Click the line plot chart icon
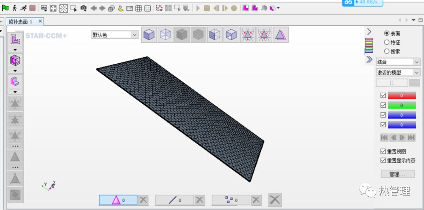 coord(159,8)
